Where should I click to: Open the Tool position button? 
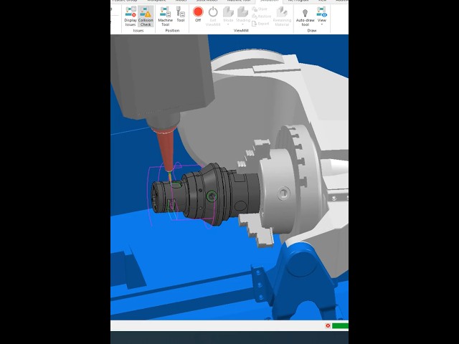click(x=181, y=14)
